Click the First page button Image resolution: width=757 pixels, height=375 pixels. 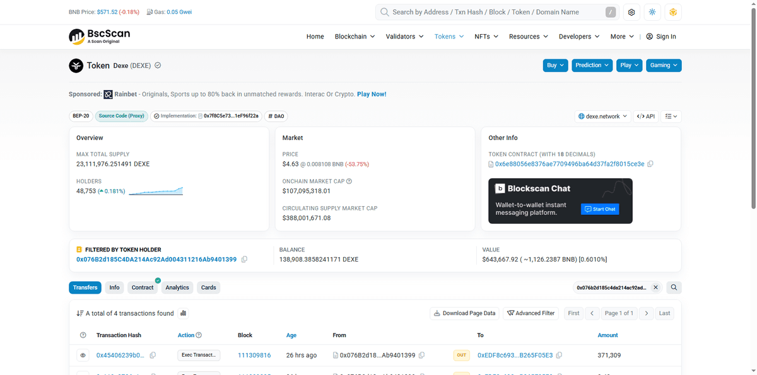(573, 313)
